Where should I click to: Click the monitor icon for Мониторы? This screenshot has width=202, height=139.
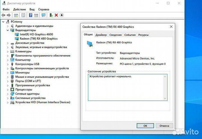pyautogui.click(x=12, y=73)
